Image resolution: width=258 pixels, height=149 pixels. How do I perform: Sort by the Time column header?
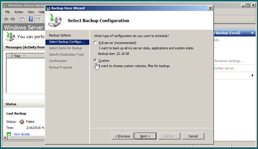click(x=28, y=56)
